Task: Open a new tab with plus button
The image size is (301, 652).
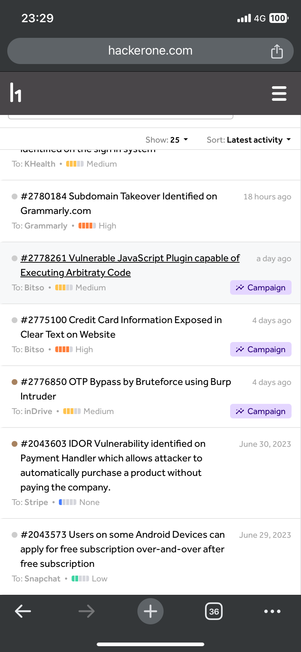Action: [150, 611]
